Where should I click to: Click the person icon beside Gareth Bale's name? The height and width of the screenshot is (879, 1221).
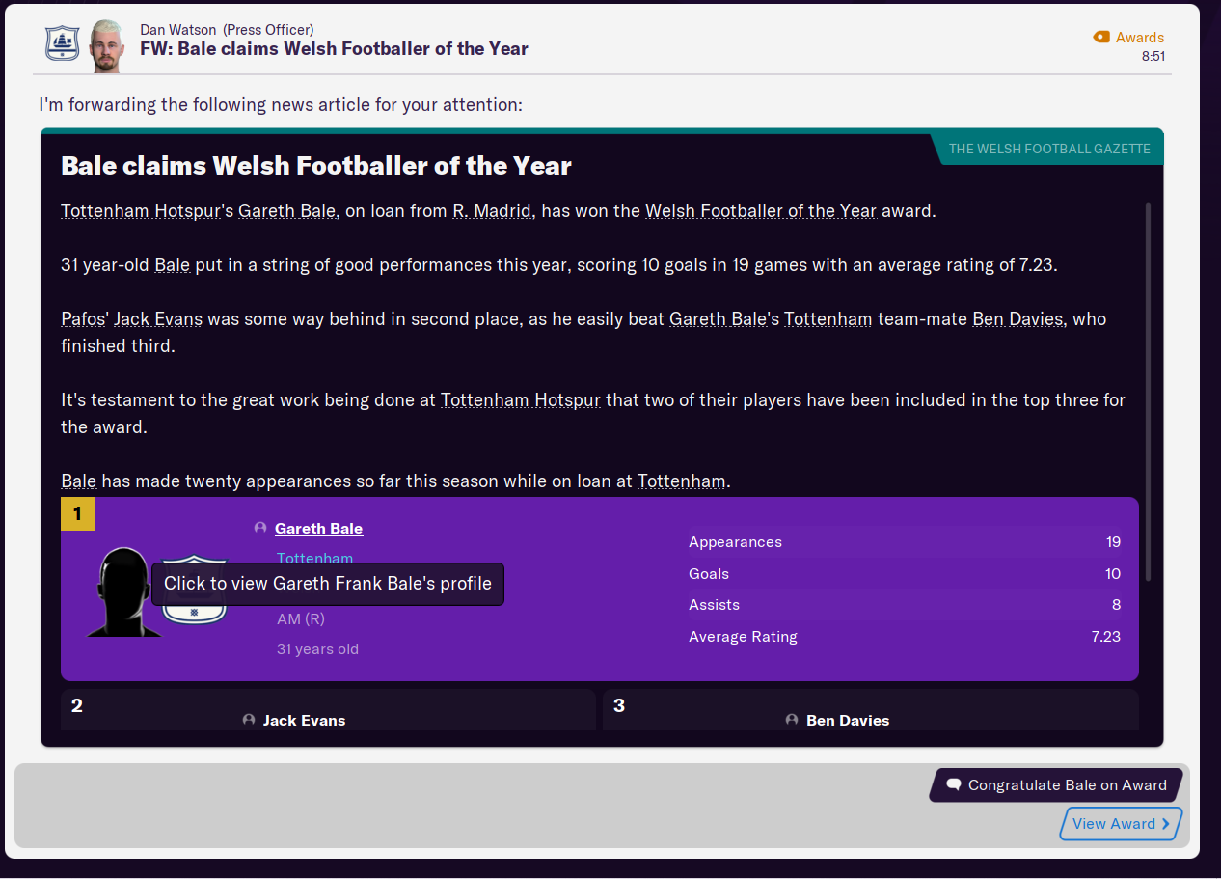click(260, 528)
